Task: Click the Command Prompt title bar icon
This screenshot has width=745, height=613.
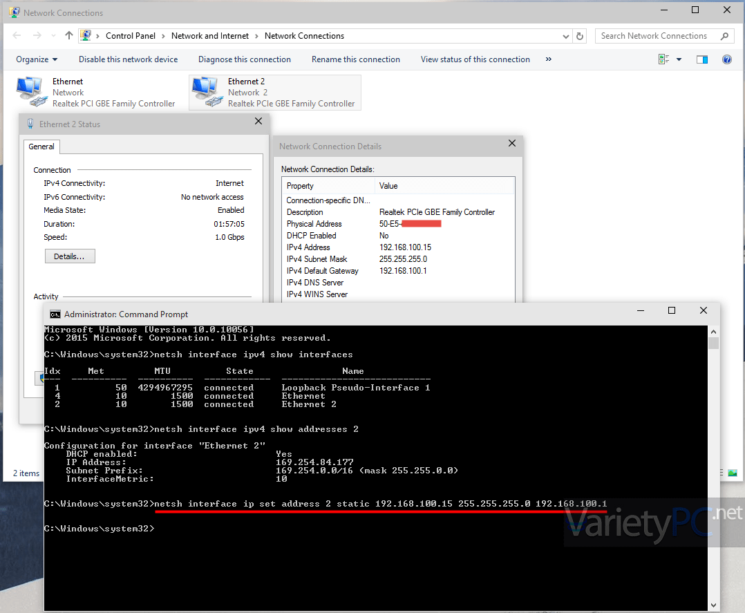Action: tap(55, 314)
